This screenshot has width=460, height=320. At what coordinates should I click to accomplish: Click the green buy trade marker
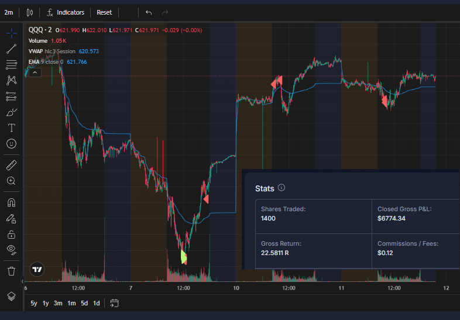point(184,257)
